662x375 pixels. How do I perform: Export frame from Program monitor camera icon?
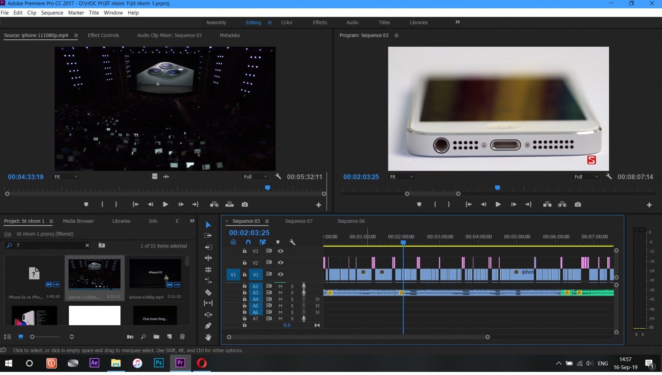click(578, 205)
